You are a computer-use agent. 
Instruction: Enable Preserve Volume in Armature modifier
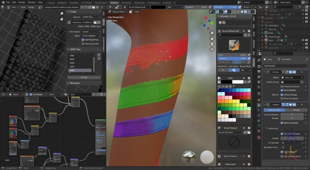tap(282, 86)
